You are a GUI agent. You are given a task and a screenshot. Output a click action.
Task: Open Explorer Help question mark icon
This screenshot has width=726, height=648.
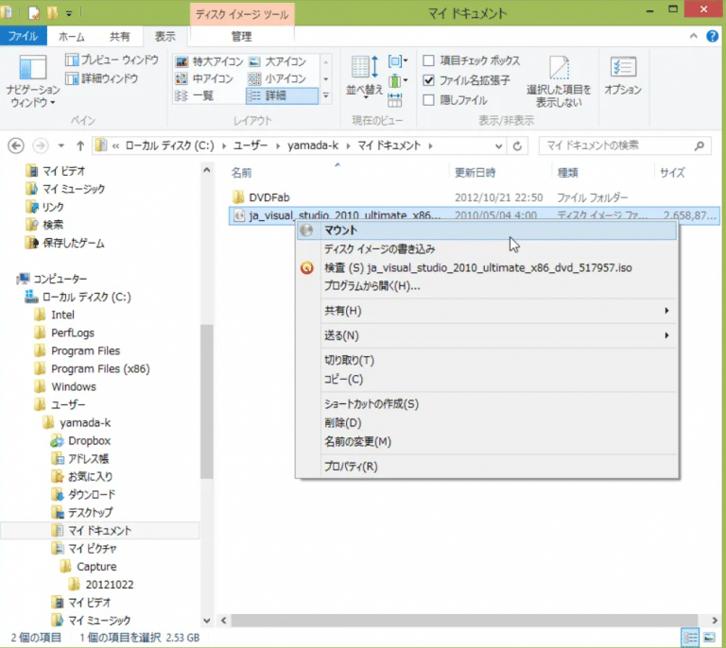click(712, 36)
